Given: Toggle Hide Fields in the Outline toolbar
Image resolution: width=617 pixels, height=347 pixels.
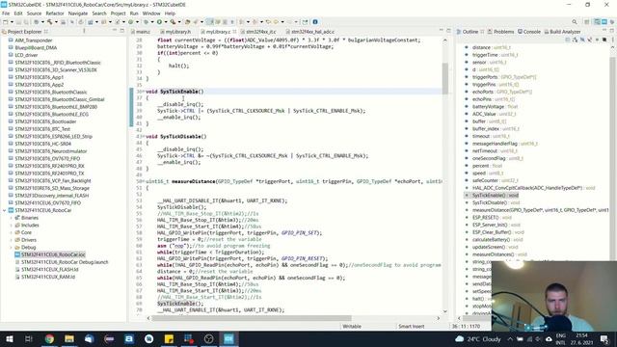Looking at the screenshot, I should (x=582, y=40).
